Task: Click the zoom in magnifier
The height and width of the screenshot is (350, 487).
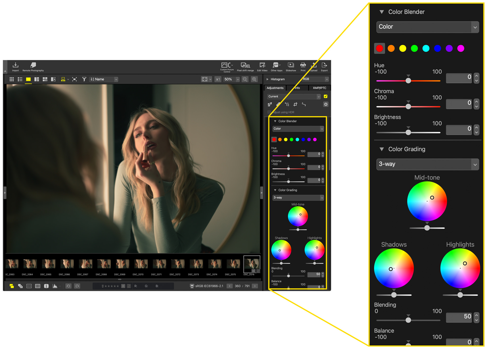Action: (x=254, y=79)
